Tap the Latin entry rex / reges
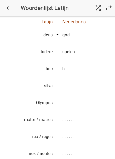 (x=43, y=137)
